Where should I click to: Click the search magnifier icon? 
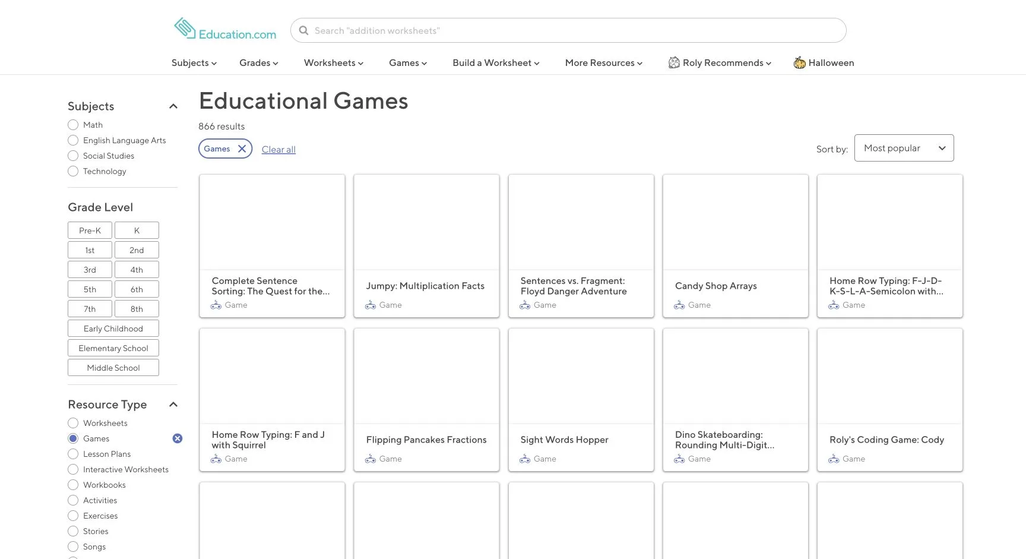coord(303,30)
